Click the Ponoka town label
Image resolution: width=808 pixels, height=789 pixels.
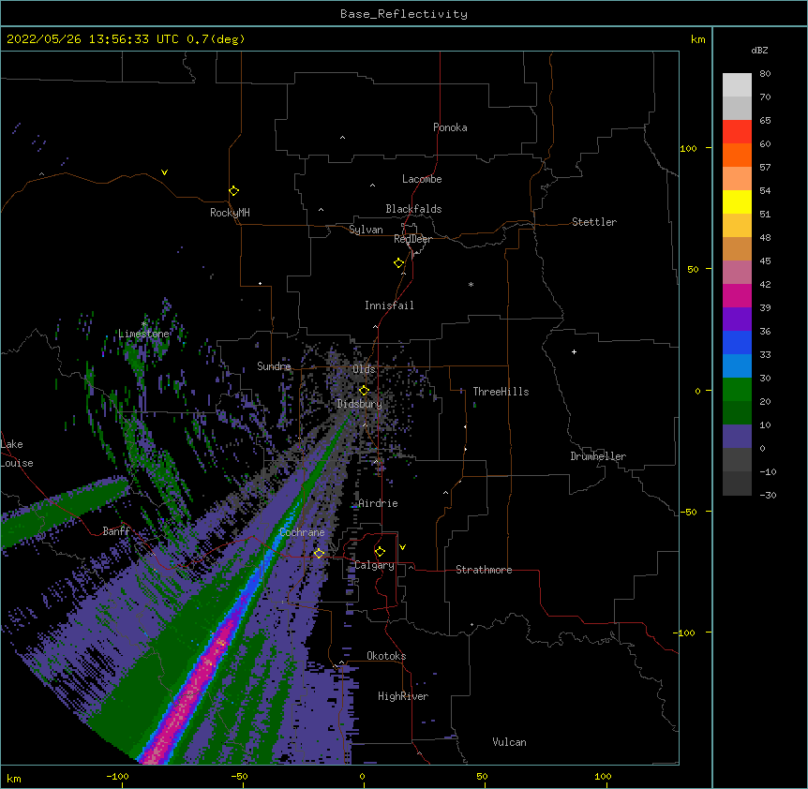[450, 127]
